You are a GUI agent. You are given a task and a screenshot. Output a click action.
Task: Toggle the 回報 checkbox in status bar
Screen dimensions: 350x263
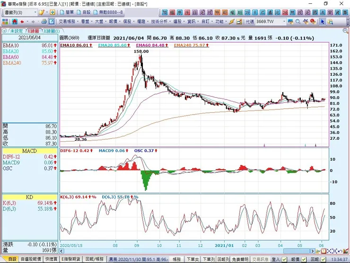pos(323,259)
